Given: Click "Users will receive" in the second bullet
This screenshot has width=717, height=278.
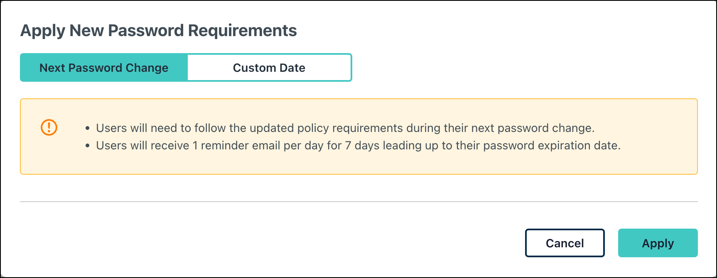Looking at the screenshot, I should point(142,146).
